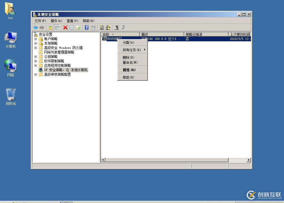Expand the 软件限制策略 tree node
Viewport: 284px width, 203px height.
click(x=36, y=61)
